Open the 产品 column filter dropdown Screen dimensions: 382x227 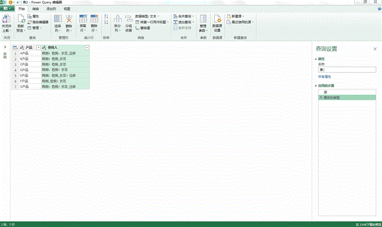point(37,48)
